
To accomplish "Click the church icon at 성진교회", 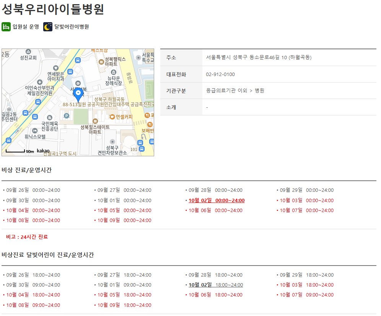I will click(28, 52).
